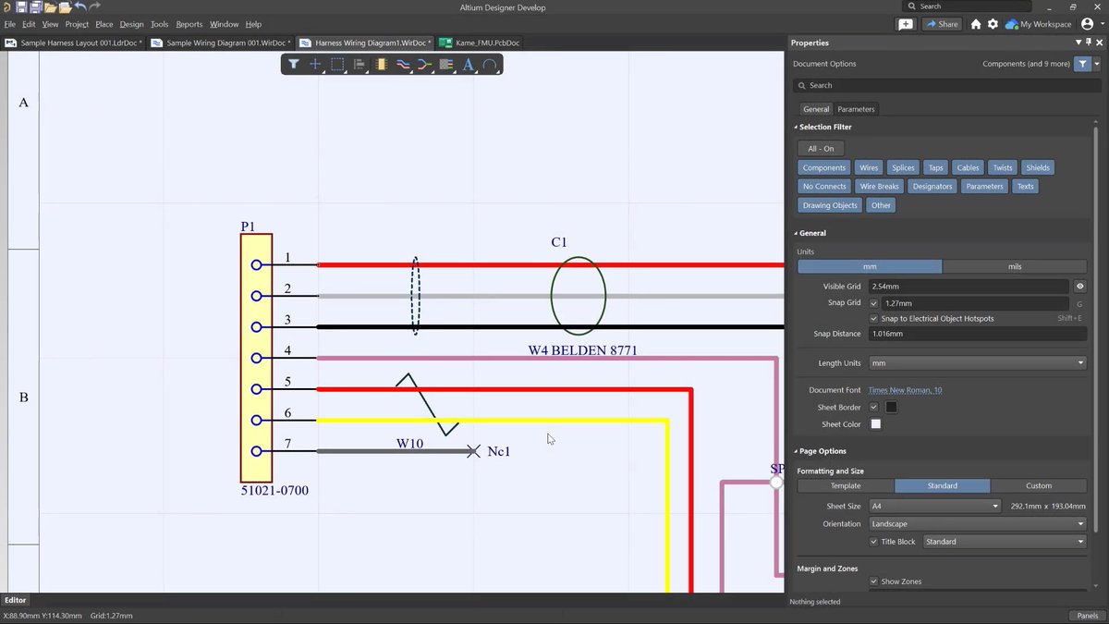Open the Title Block style dropdown
This screenshot has width=1109, height=624.
[1005, 542]
